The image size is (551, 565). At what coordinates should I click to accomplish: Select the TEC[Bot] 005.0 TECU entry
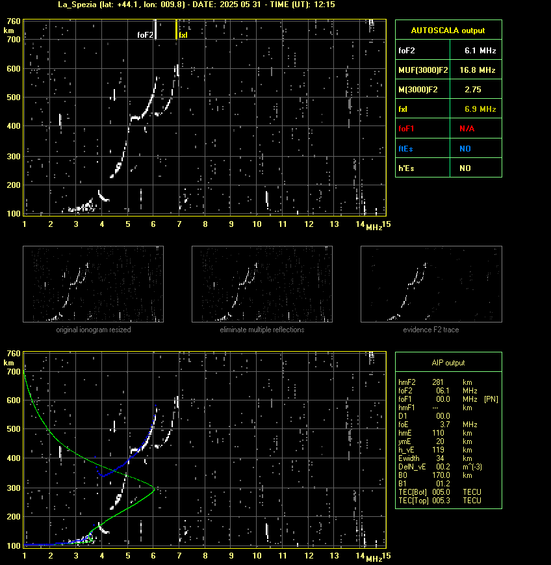point(440,492)
